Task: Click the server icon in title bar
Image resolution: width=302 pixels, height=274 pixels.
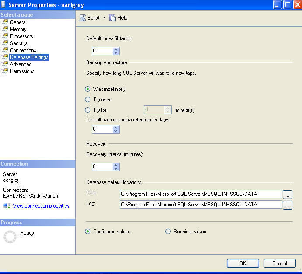Action: tap(3, 4)
